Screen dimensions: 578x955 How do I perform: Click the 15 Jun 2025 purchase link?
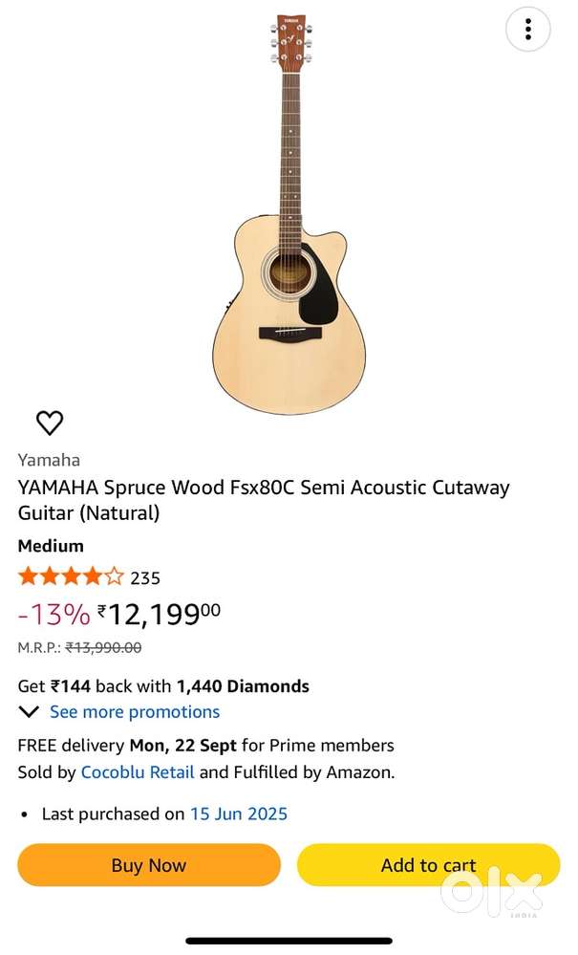click(239, 814)
